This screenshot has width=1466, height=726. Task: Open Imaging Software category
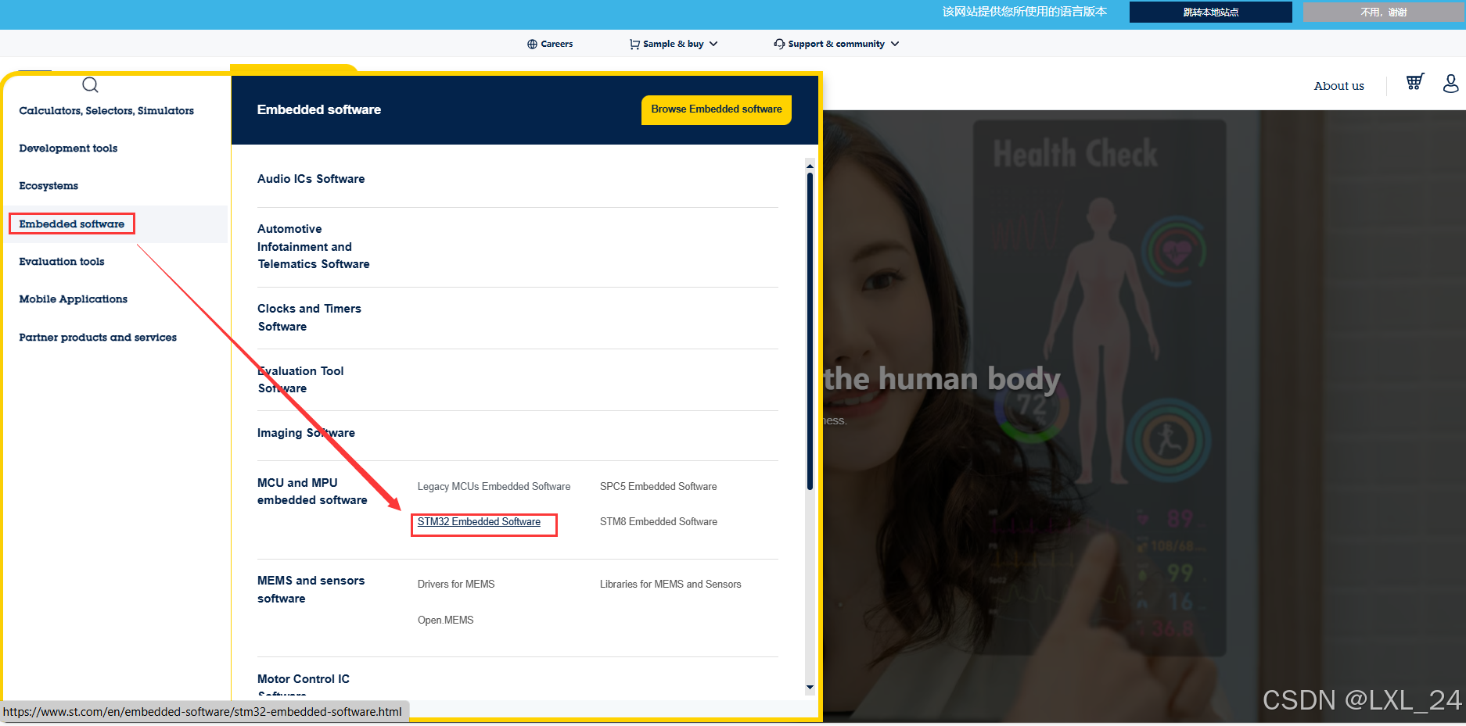click(x=307, y=433)
